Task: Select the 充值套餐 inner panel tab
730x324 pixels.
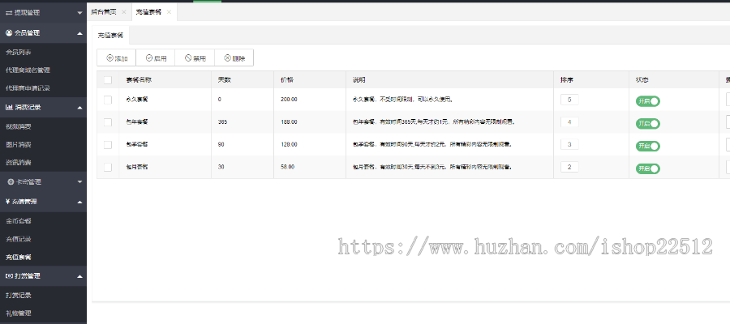Action: click(110, 36)
